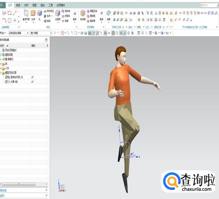Click the 边倒圆 edge blend icon
The image size is (219, 199).
(58, 14)
